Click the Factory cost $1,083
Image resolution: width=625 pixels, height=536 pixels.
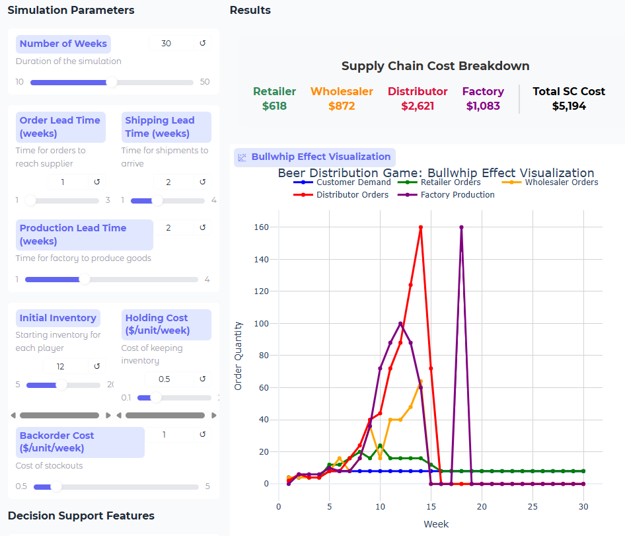(483, 106)
